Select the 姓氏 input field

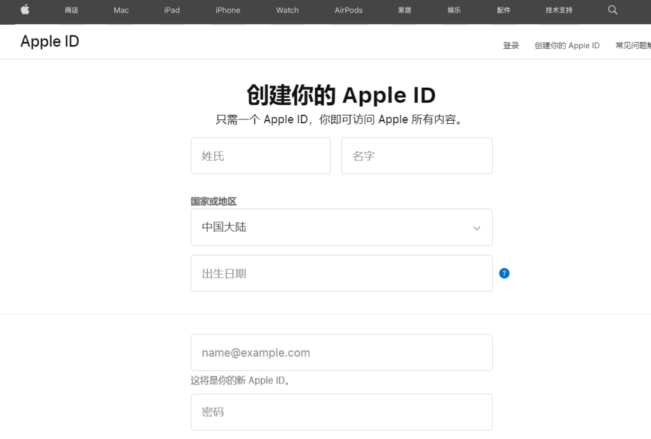pyautogui.click(x=260, y=156)
